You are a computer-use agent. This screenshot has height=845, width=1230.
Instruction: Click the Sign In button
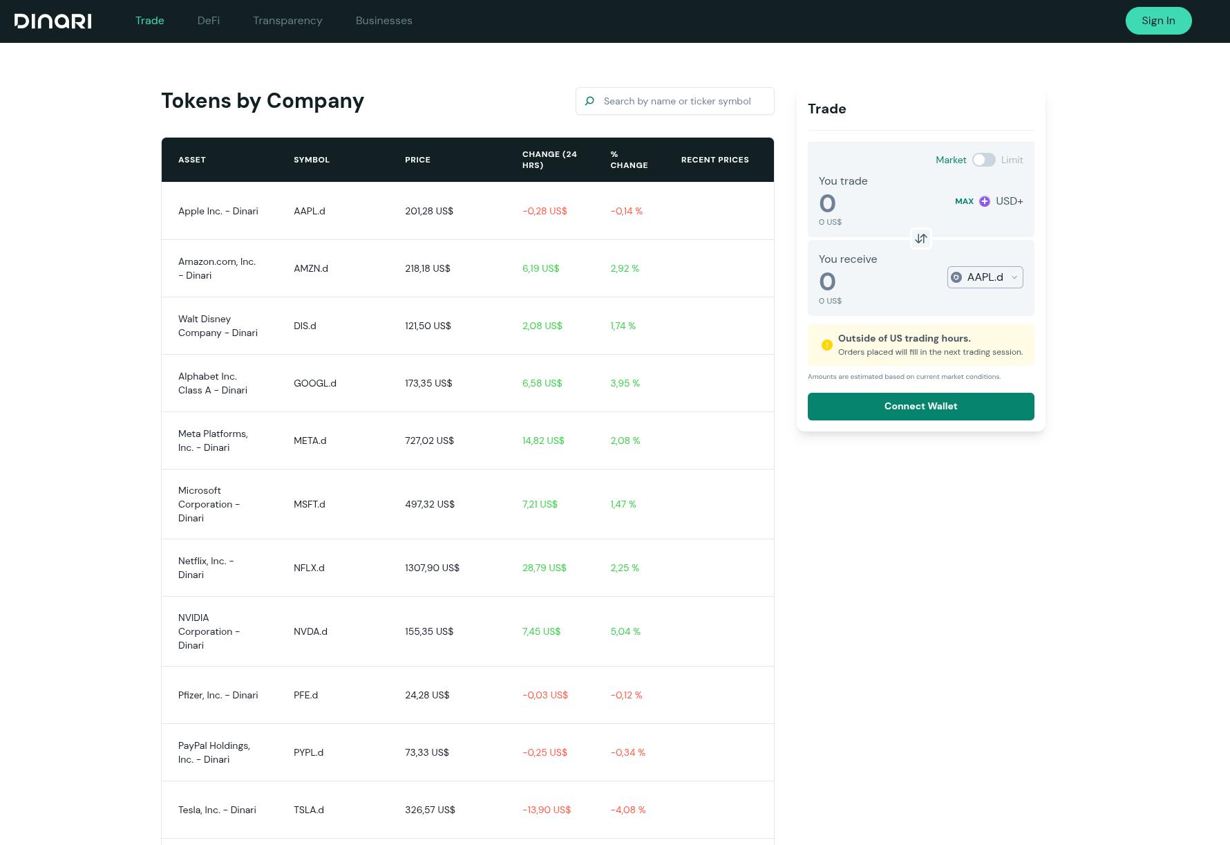coord(1159,21)
